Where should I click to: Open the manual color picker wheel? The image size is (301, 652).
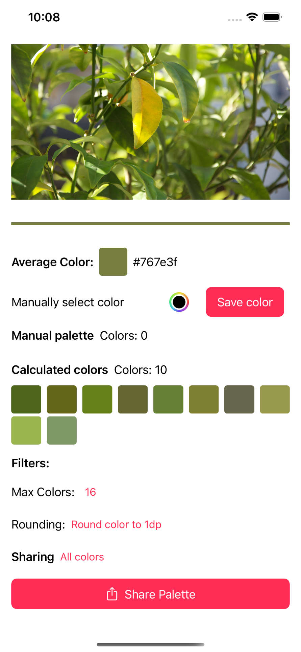[179, 302]
